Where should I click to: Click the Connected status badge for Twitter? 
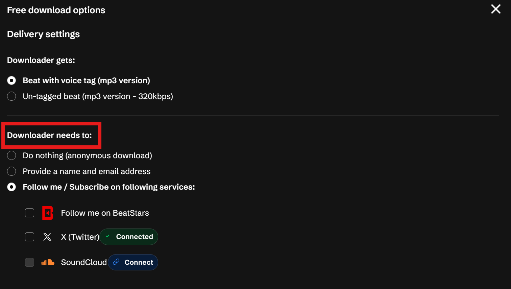coord(129,237)
